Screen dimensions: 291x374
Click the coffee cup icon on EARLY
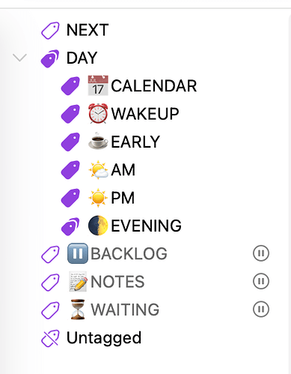[98, 142]
